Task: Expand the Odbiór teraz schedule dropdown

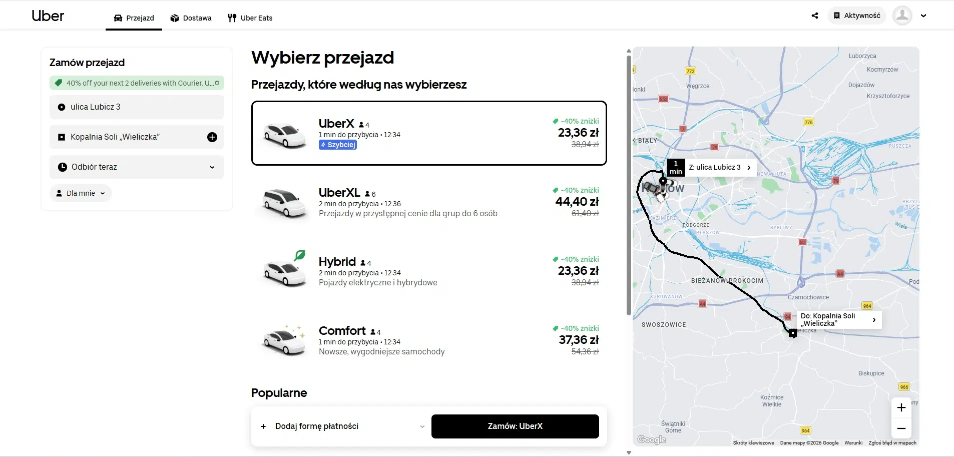Action: coord(212,167)
